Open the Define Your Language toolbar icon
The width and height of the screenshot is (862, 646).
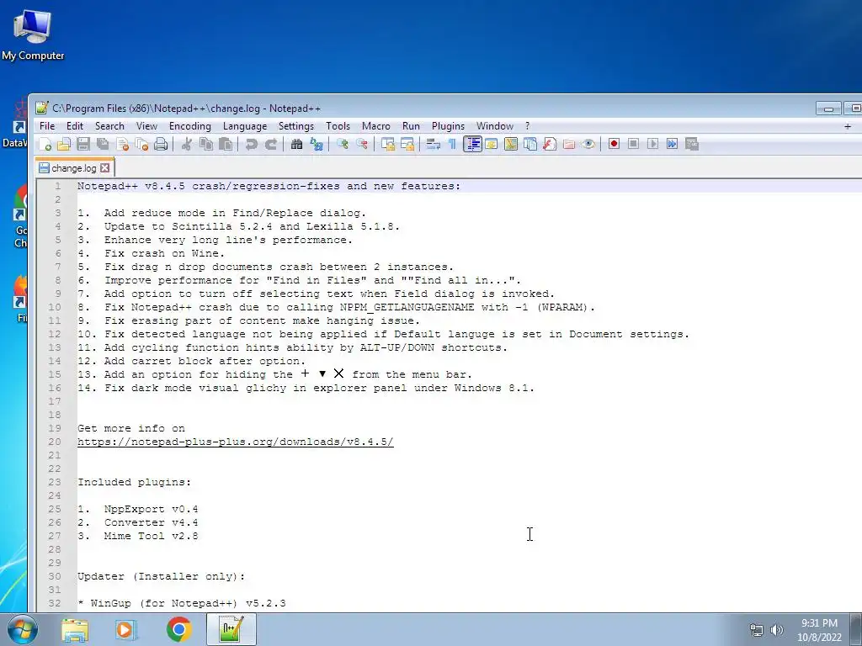point(492,144)
